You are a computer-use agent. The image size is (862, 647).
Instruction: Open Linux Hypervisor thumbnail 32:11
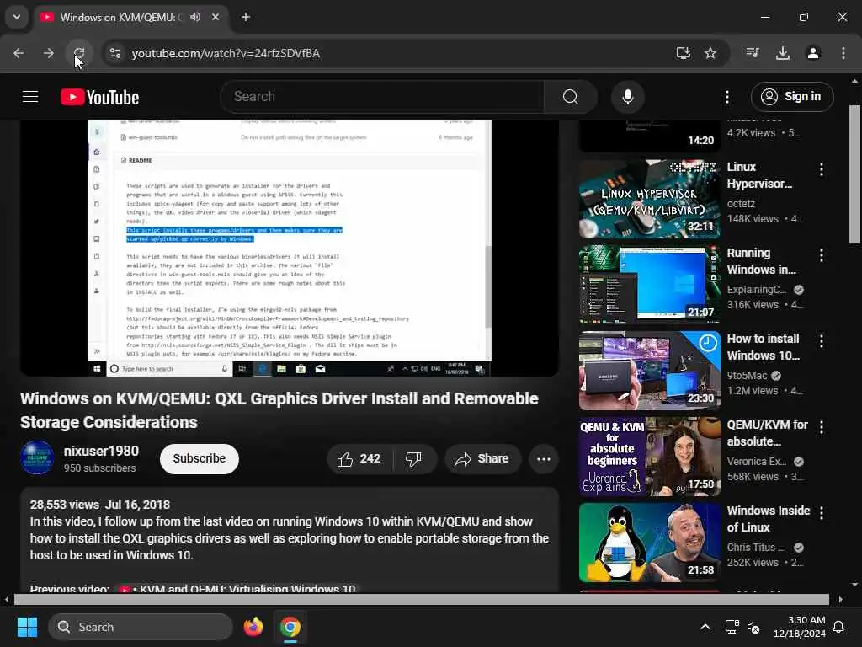[649, 199]
